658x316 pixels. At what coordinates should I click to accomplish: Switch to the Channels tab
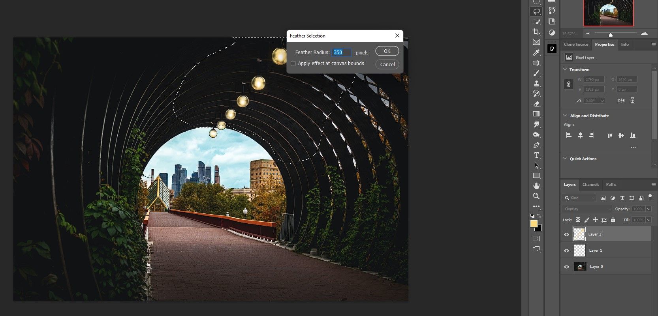[591, 185]
